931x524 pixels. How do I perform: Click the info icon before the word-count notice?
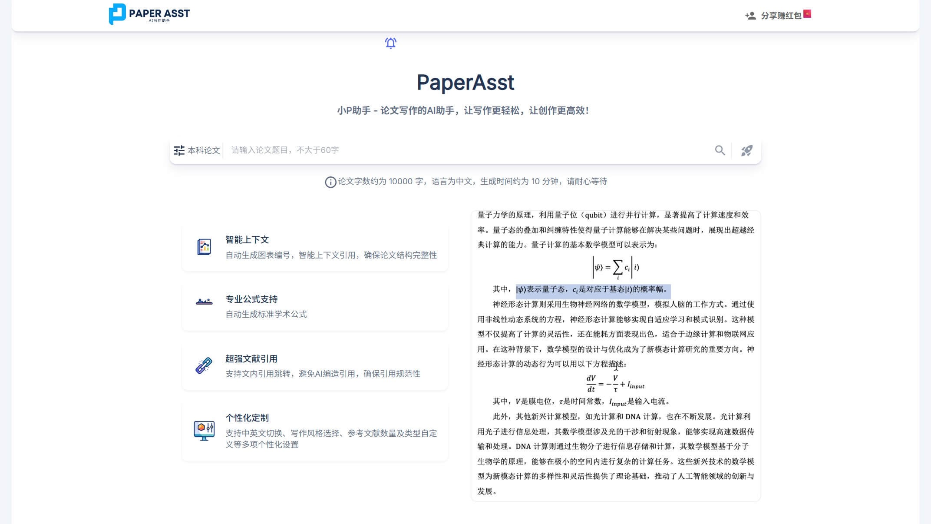tap(330, 182)
